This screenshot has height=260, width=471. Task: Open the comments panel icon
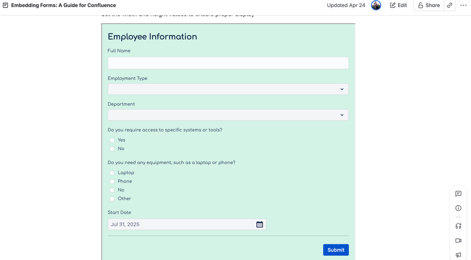458,194
